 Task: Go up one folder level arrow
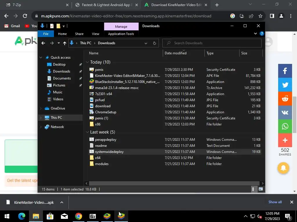click(x=65, y=43)
